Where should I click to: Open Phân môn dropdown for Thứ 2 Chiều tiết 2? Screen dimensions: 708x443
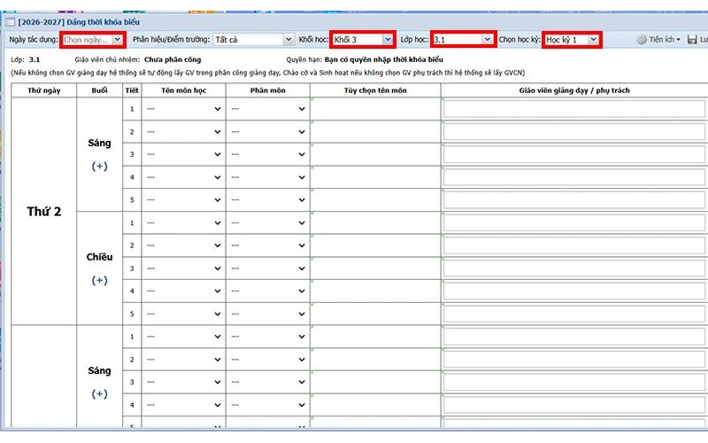pyautogui.click(x=268, y=245)
